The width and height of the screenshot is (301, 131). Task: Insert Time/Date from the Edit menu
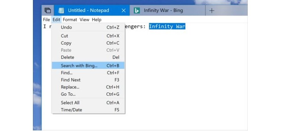88,110
